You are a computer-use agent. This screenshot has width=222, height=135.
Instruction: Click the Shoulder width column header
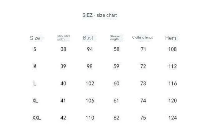63,38
